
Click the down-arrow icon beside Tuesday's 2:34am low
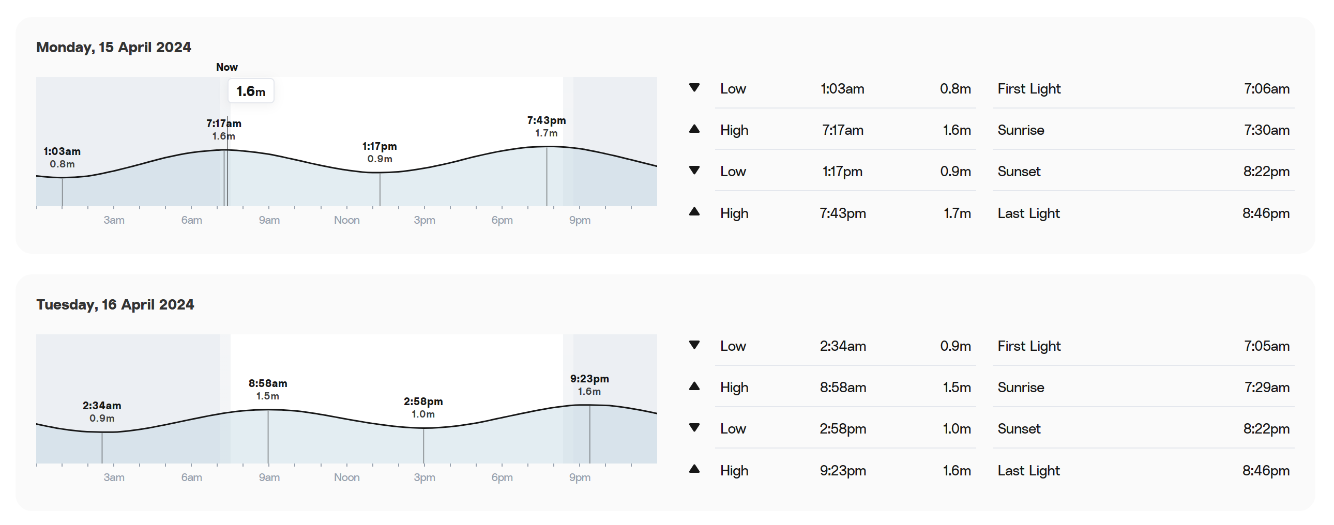point(694,345)
